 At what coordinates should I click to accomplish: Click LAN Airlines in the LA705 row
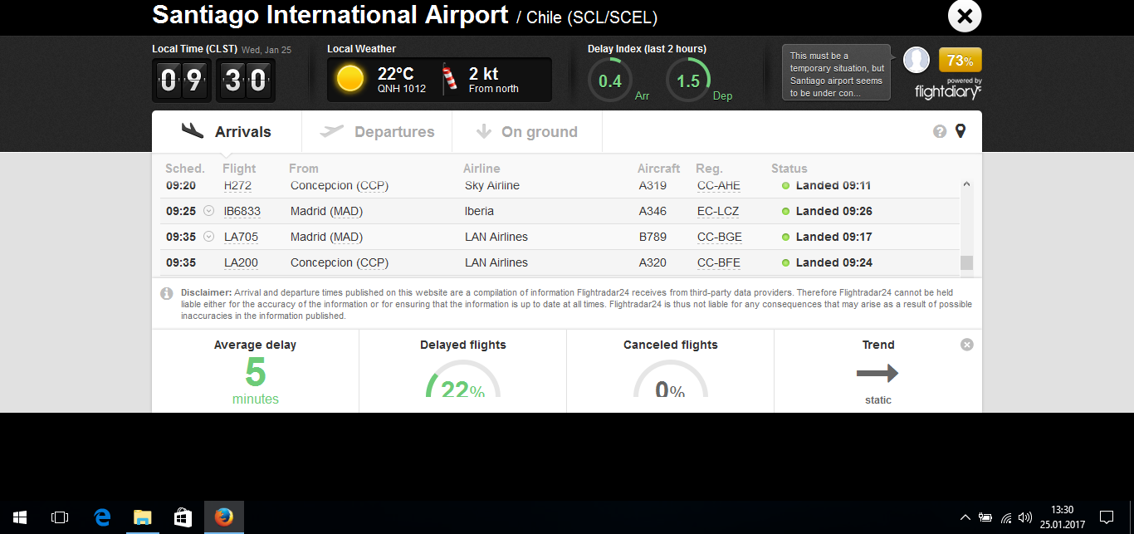(x=496, y=237)
